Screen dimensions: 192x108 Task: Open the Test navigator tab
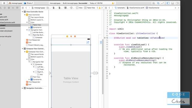(5, 8)
